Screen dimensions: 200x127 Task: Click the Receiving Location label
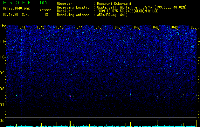[x=74, y=7]
